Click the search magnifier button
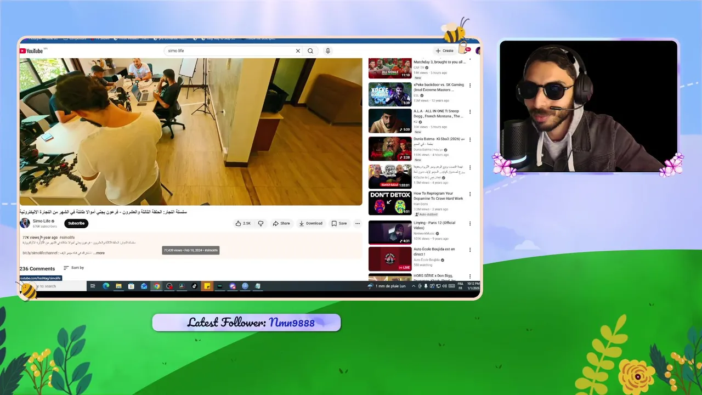The width and height of the screenshot is (702, 395). pos(310,51)
